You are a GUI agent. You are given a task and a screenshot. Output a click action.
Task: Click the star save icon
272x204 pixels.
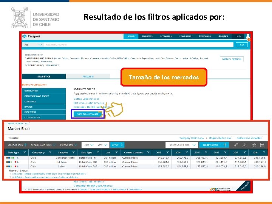coord(254,145)
